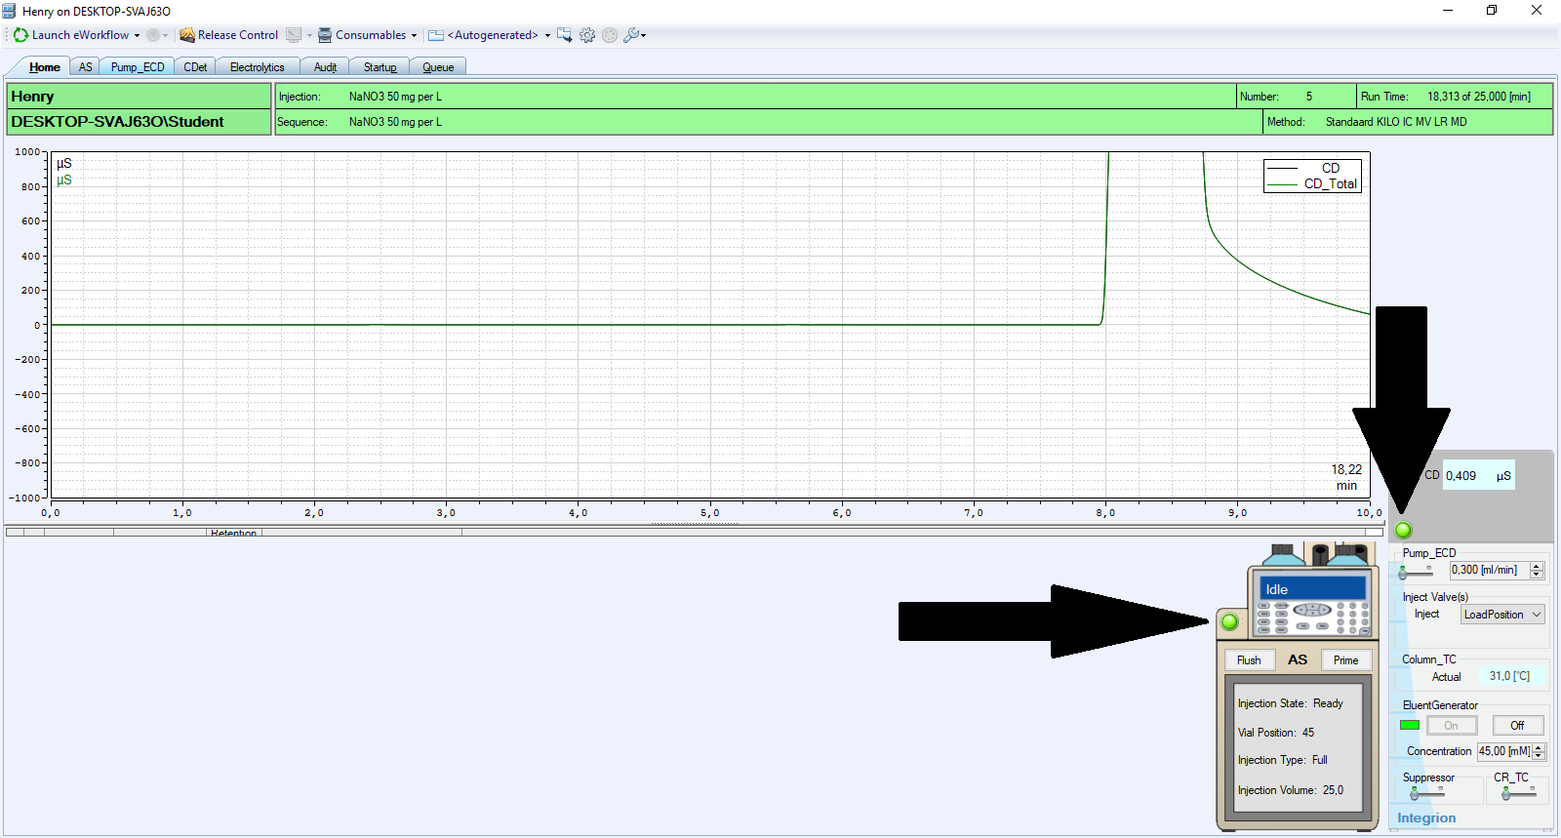Expand the Consumables dropdown arrow
The height and width of the screenshot is (838, 1561).
[x=414, y=35]
